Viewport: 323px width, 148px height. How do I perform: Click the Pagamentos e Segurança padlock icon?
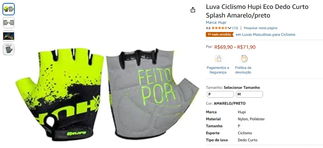click(x=218, y=59)
